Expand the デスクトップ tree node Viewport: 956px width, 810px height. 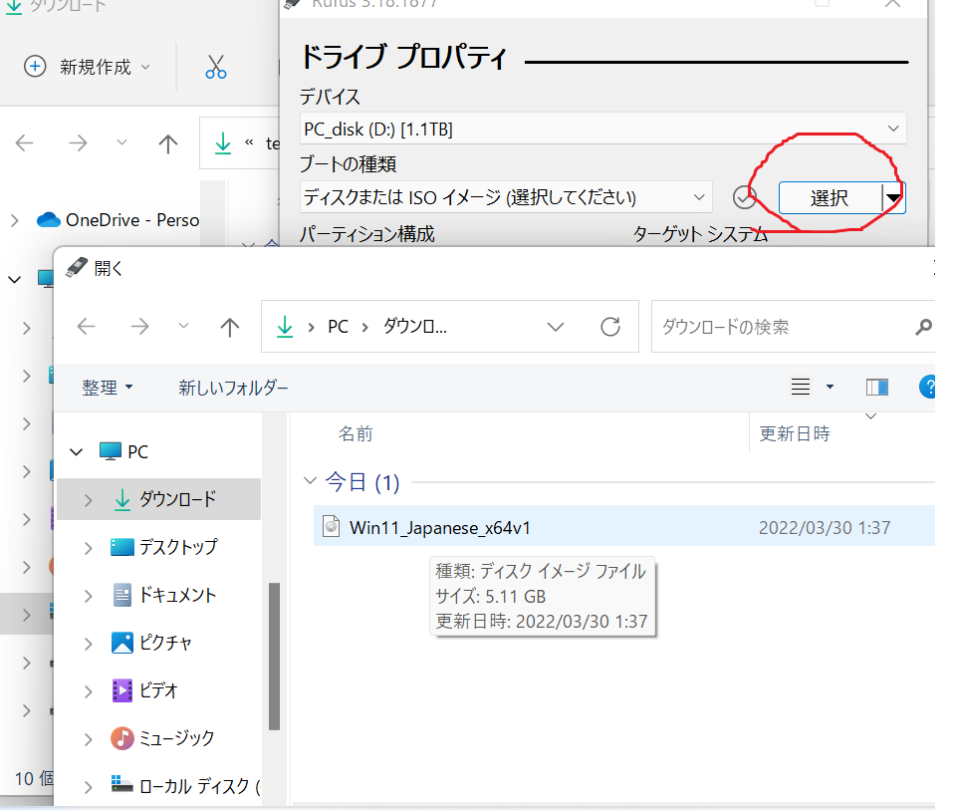click(x=89, y=548)
